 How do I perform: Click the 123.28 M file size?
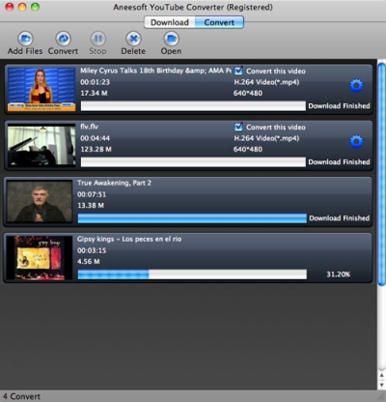96,149
